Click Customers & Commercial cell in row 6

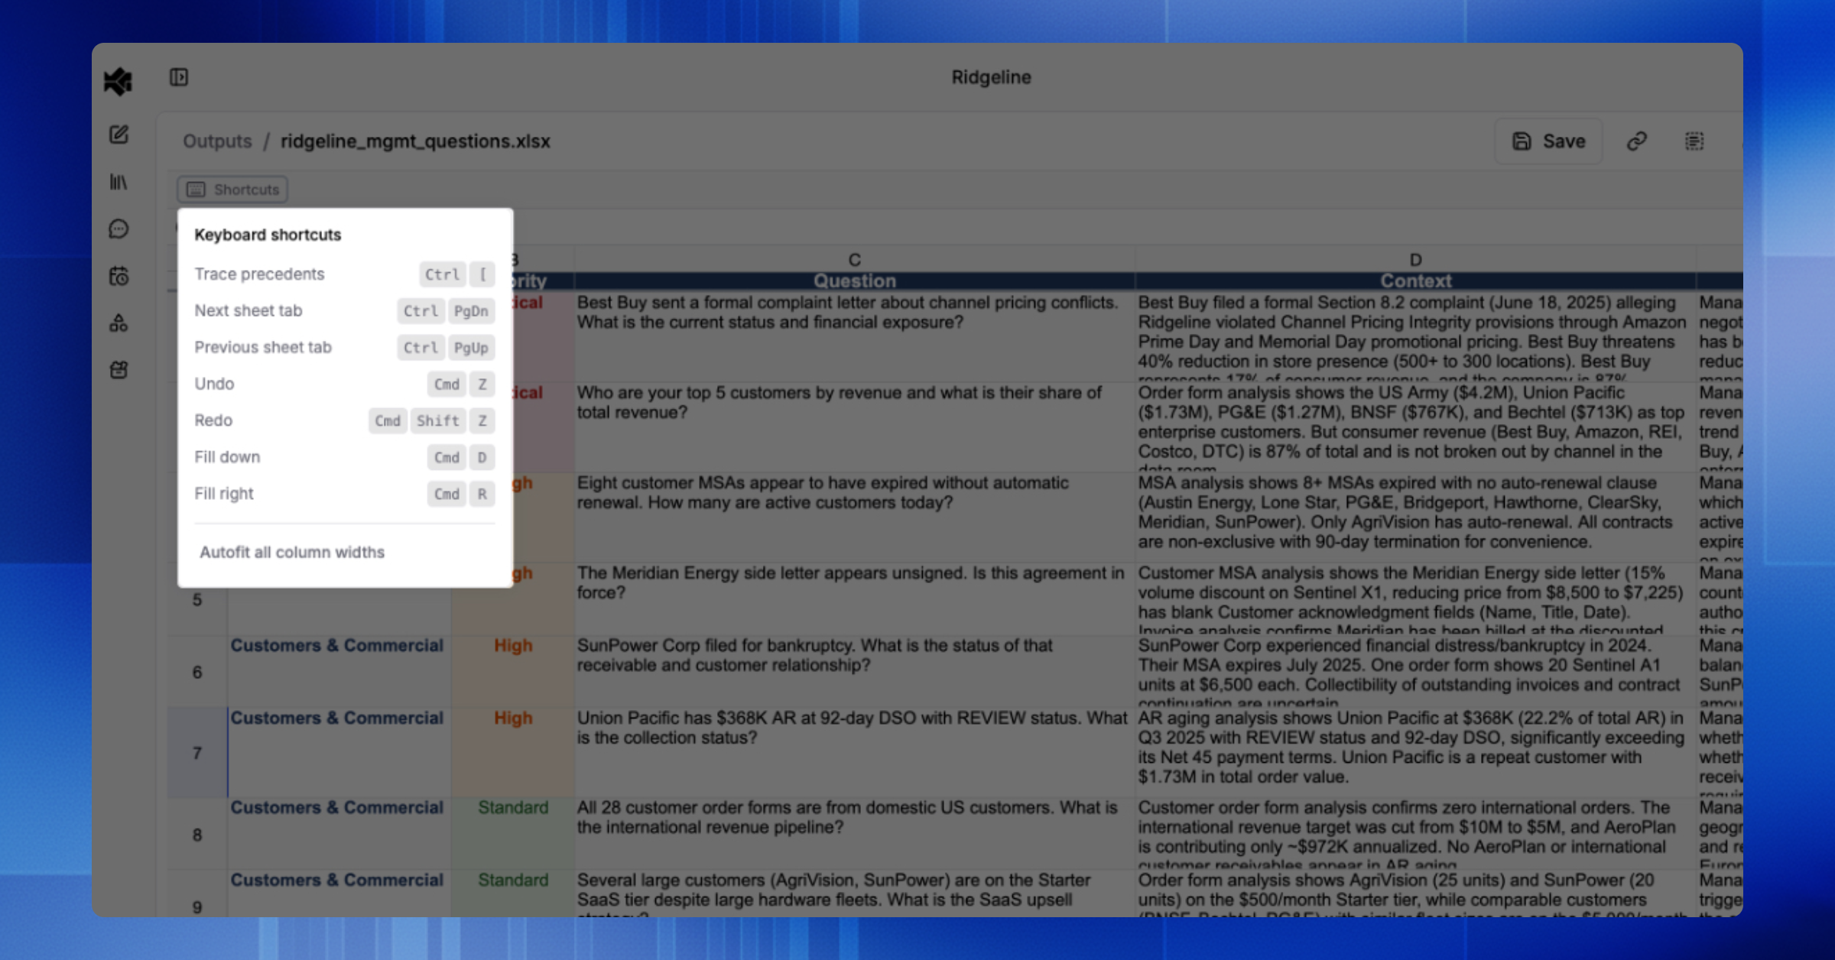(339, 673)
